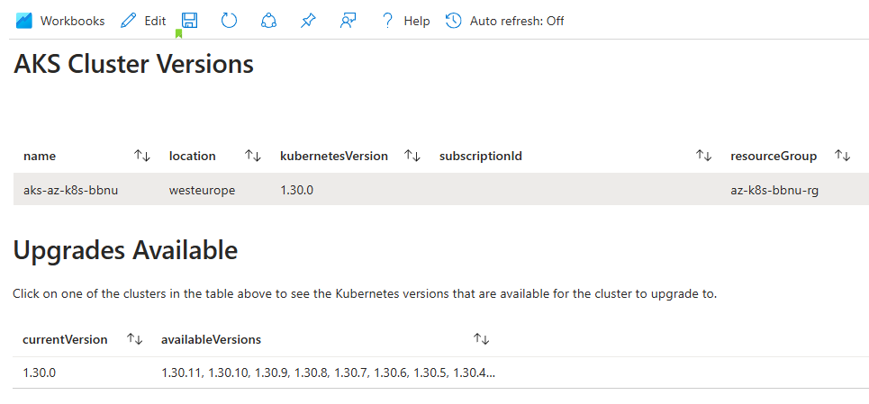Click the Help text in the toolbar

tap(417, 21)
